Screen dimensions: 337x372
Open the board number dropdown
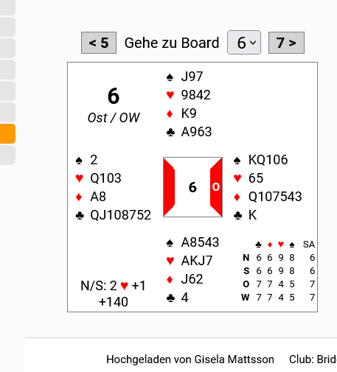coord(244,43)
